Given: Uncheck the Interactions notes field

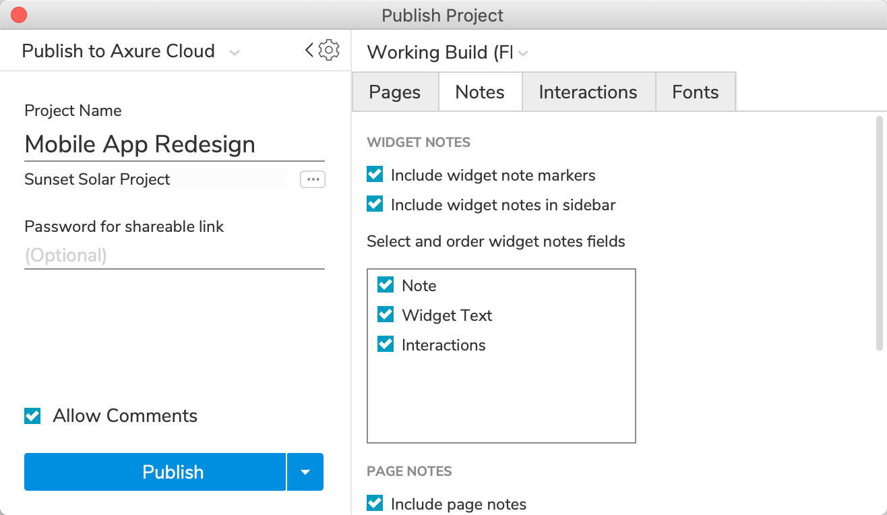Looking at the screenshot, I should tap(386, 344).
